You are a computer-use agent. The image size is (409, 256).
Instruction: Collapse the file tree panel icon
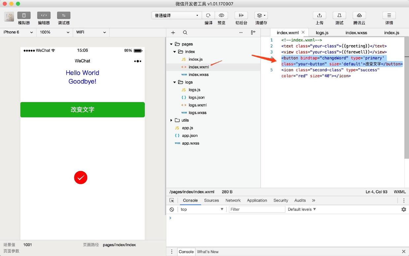point(253,32)
